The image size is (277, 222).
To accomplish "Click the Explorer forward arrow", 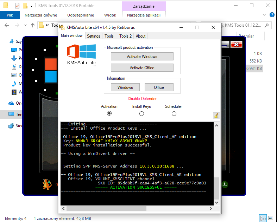I will 17,25.
